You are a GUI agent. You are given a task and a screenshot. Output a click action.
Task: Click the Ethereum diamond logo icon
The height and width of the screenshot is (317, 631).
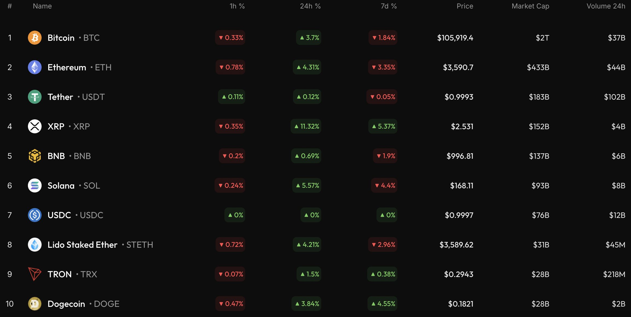pos(35,67)
